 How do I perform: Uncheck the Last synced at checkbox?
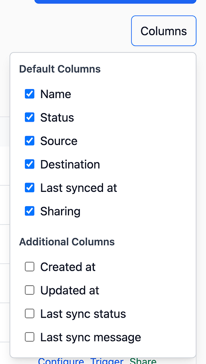point(30,188)
